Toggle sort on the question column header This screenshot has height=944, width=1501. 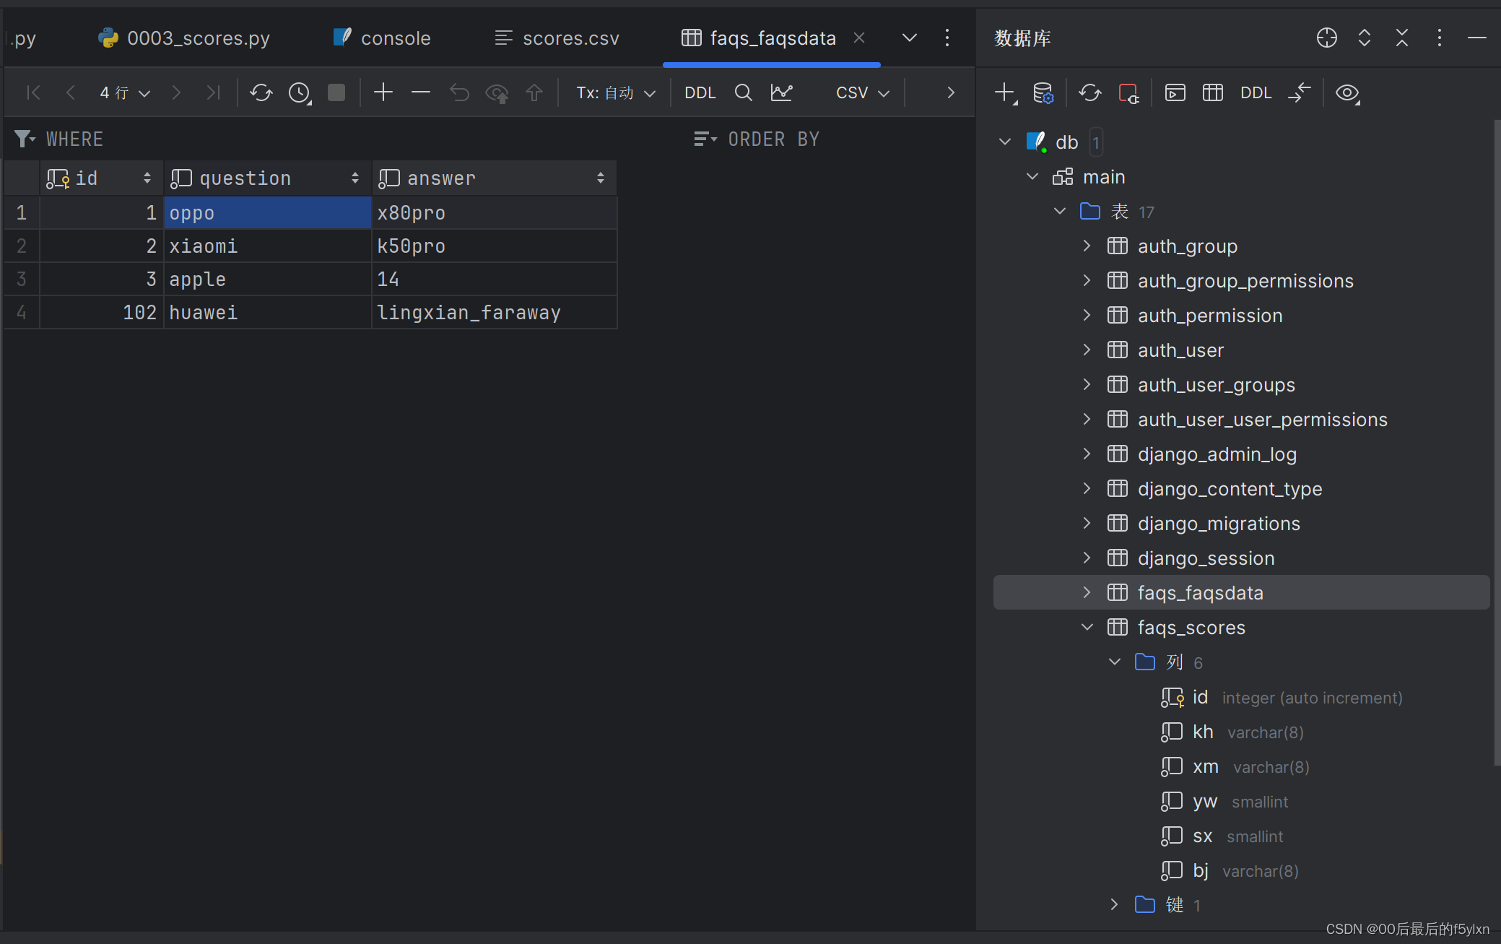356,178
